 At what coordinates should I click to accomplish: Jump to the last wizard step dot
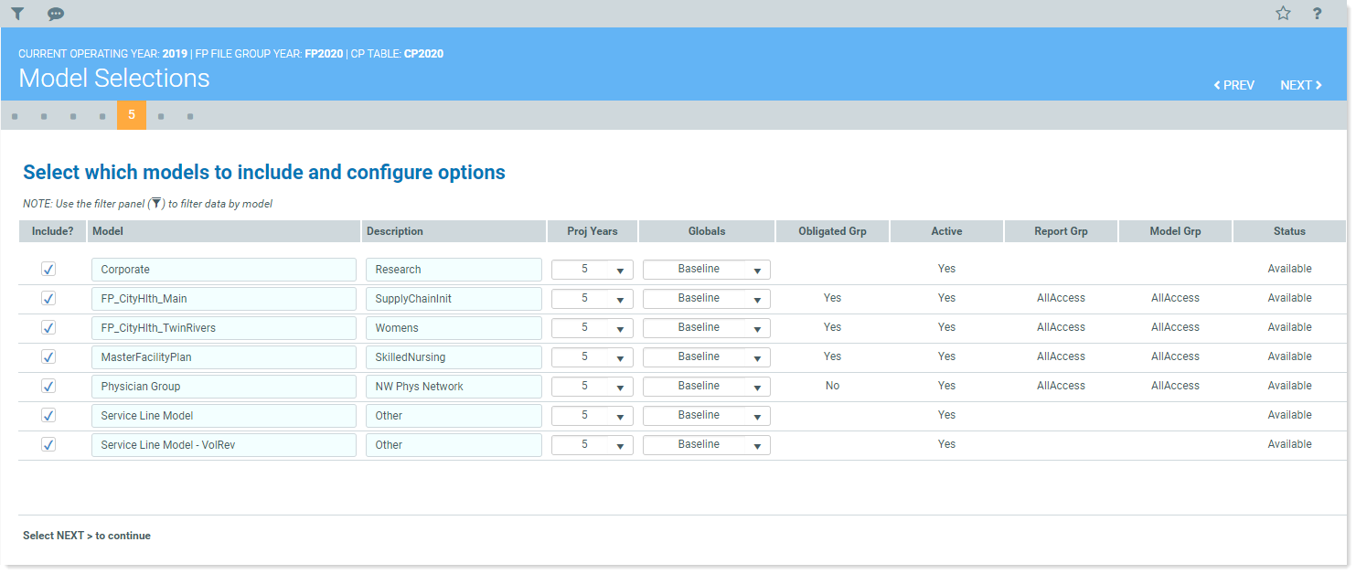tap(190, 116)
